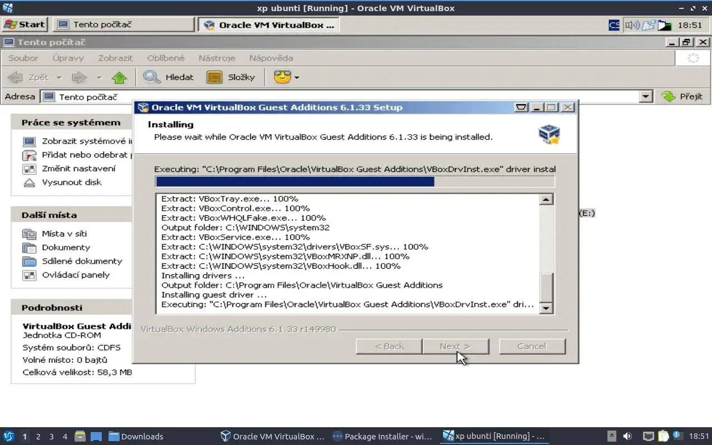Open the host application menu icon

pos(8,436)
